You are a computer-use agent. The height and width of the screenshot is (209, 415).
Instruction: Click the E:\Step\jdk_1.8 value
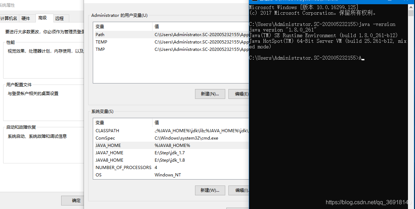(x=170, y=160)
